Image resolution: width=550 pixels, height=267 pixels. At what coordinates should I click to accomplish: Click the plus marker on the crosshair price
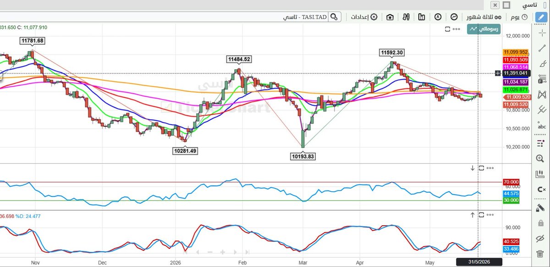pyautogui.click(x=498, y=73)
